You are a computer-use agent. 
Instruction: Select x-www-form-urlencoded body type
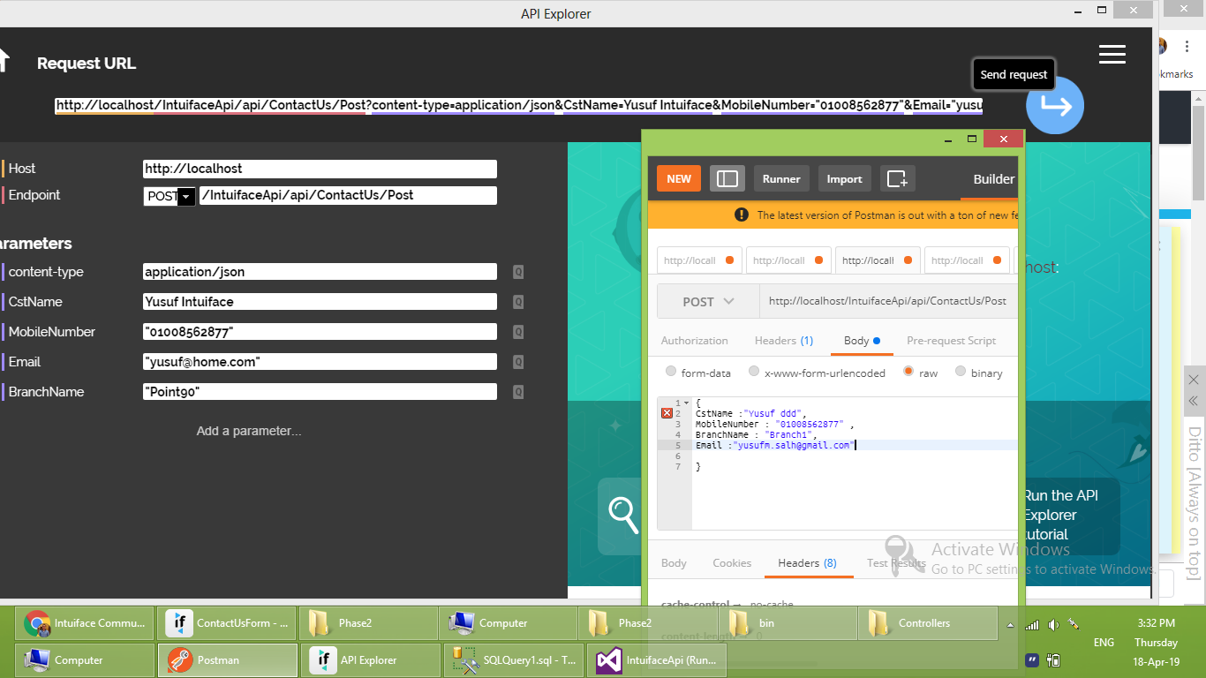(754, 373)
